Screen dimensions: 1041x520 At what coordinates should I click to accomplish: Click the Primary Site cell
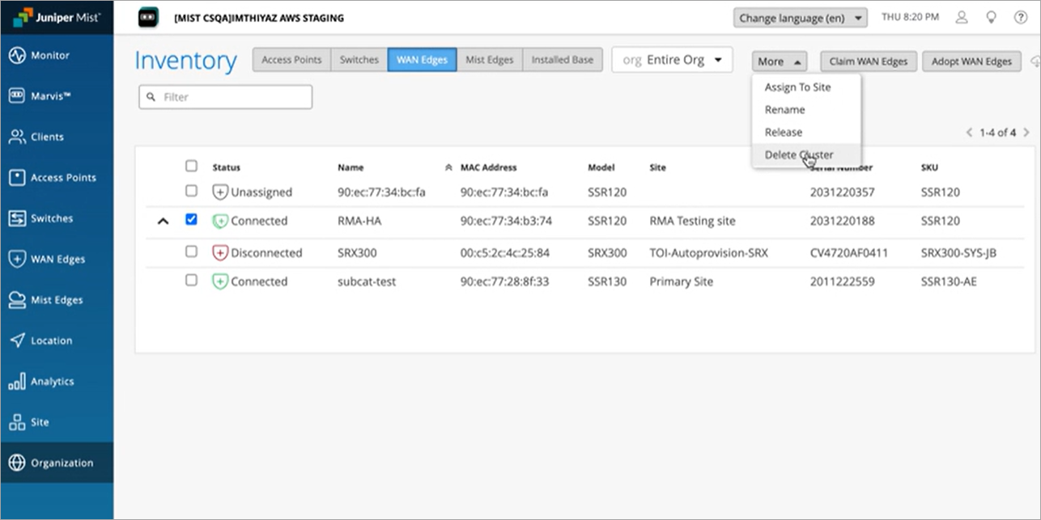pos(682,281)
